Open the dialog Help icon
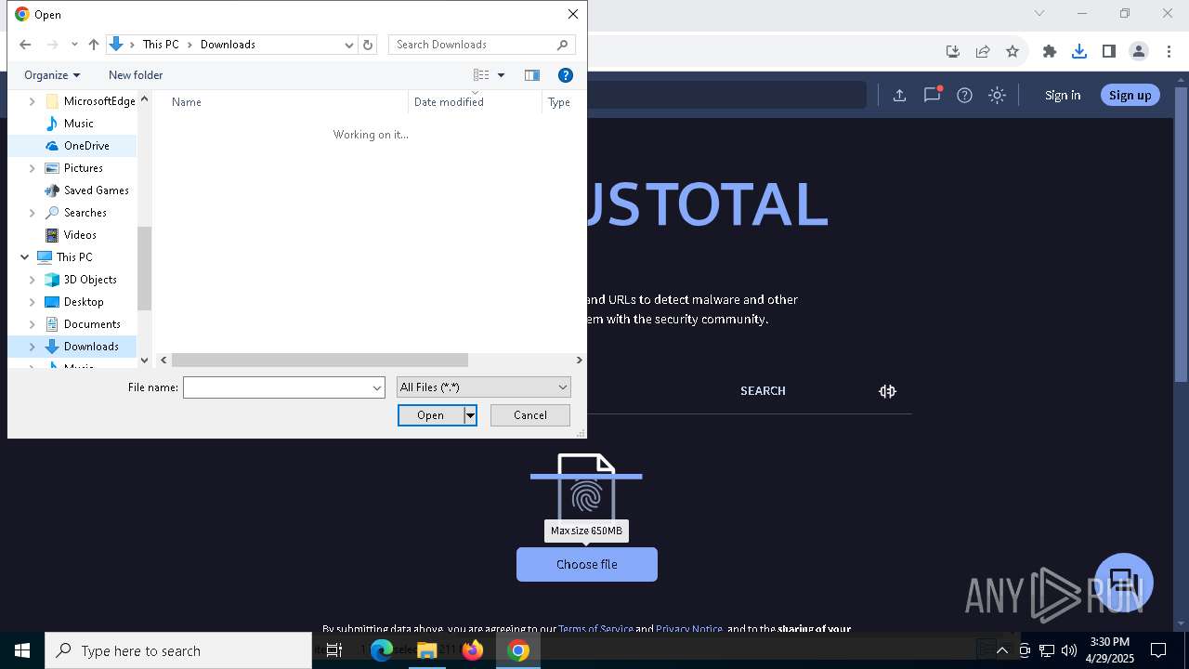The width and height of the screenshot is (1189, 669). [565, 75]
